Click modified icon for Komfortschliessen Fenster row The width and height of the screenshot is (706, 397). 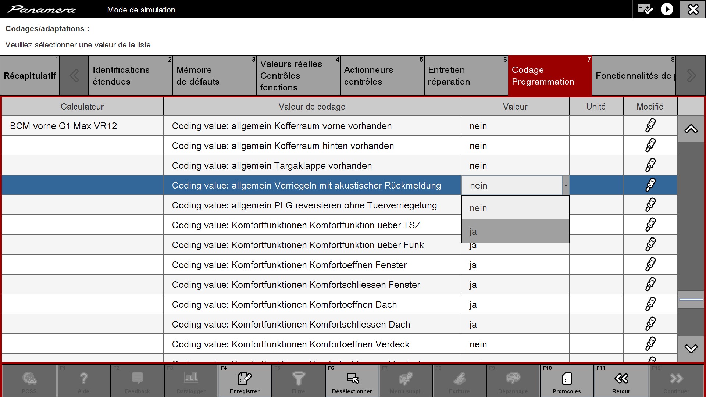(x=650, y=285)
